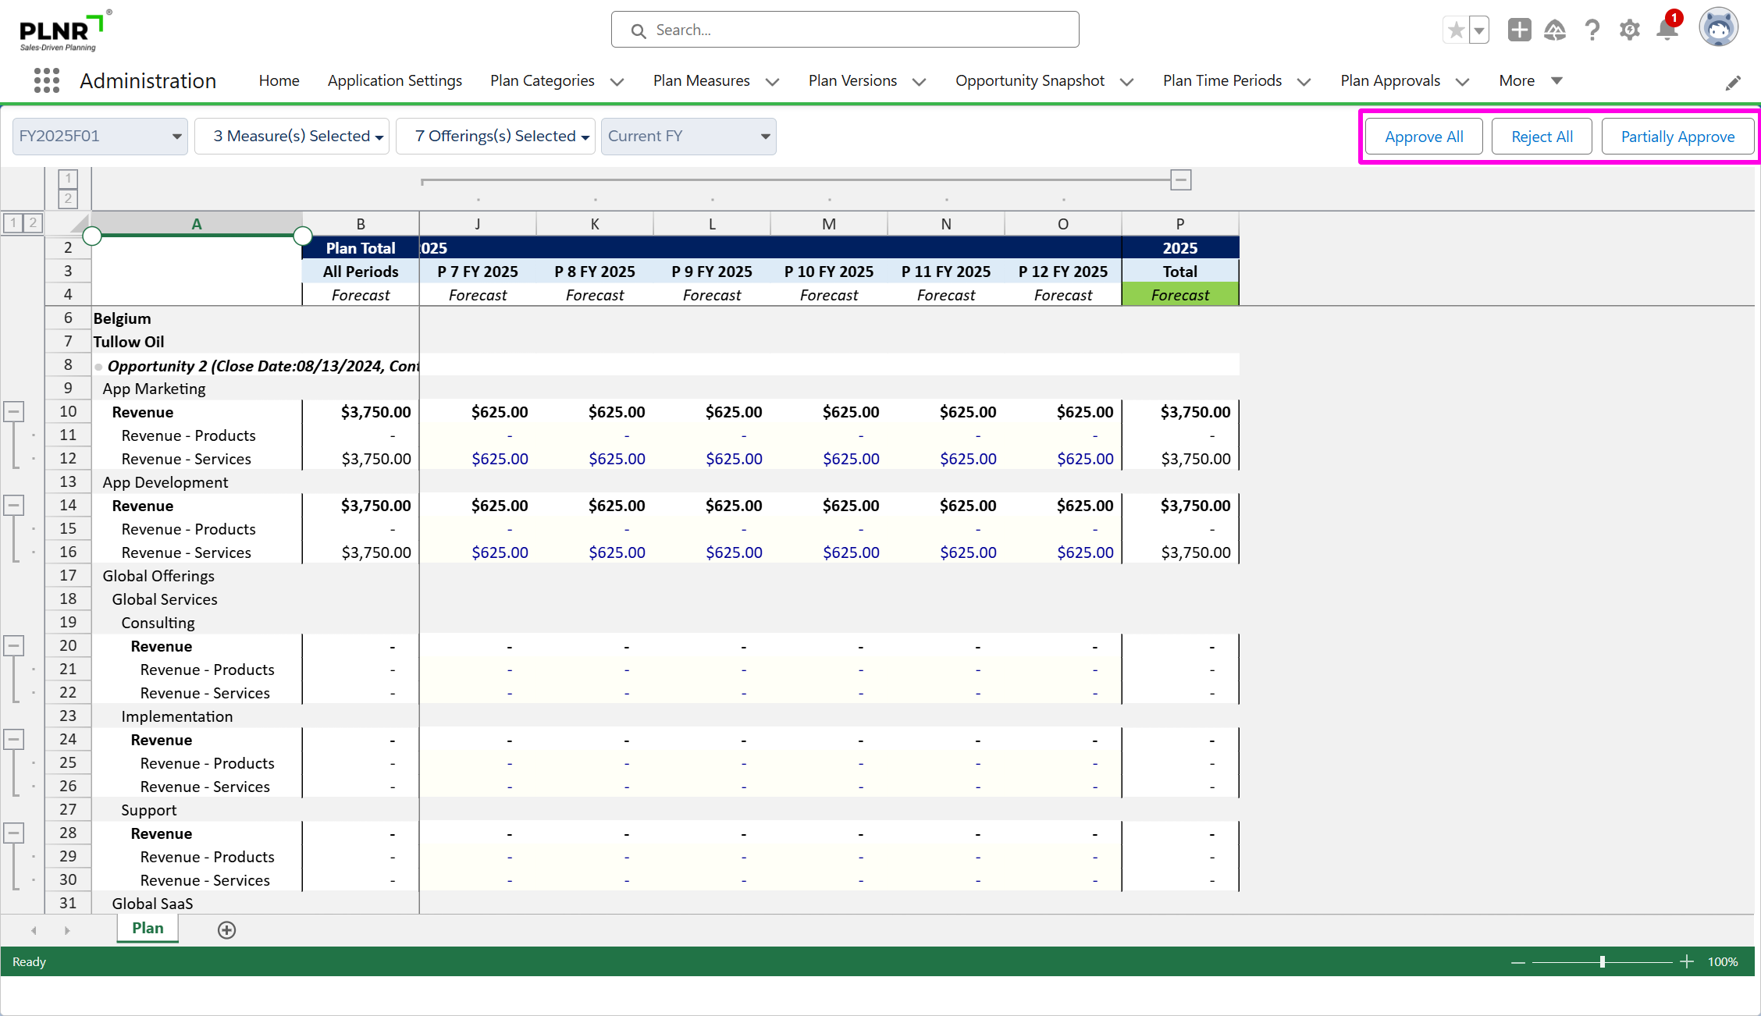Click the notifications bell icon
The height and width of the screenshot is (1016, 1761).
pyautogui.click(x=1667, y=30)
